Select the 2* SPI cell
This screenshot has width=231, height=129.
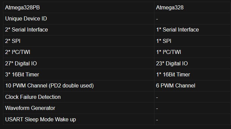click(x=79, y=41)
